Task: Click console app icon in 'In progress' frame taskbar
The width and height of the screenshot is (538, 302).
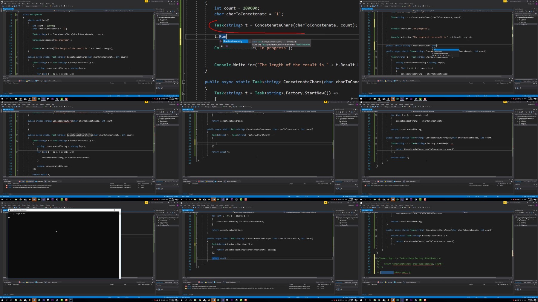Action: tap(71, 300)
